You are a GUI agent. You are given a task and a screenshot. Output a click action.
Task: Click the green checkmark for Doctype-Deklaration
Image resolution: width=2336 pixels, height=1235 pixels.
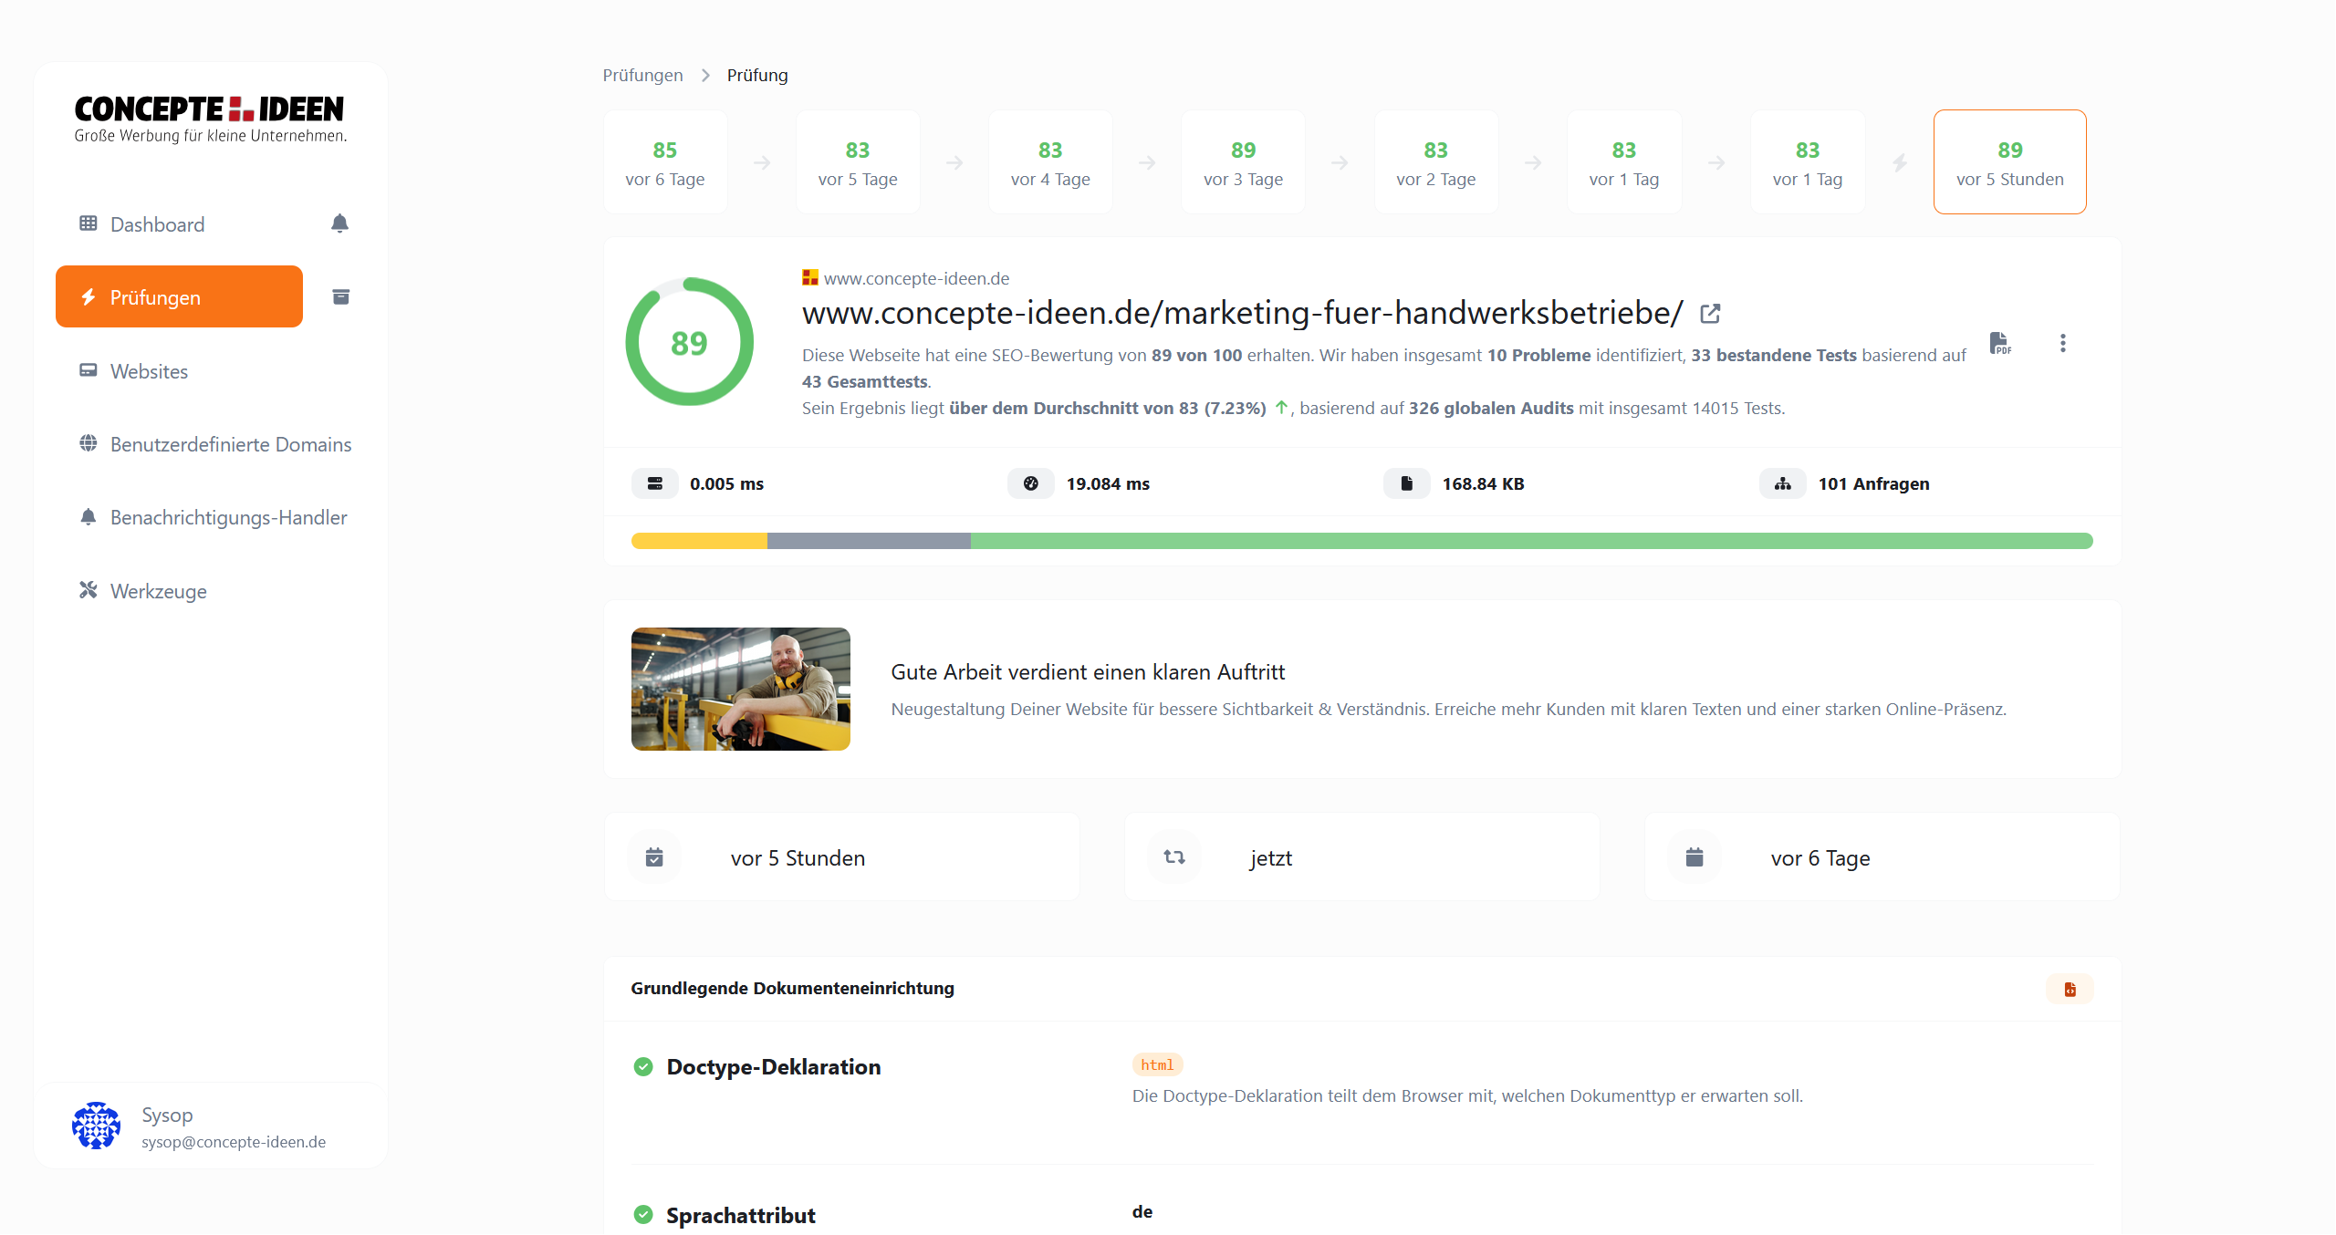[x=643, y=1066]
